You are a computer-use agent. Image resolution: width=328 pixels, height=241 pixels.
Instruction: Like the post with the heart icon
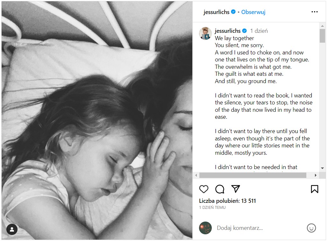pos(203,189)
